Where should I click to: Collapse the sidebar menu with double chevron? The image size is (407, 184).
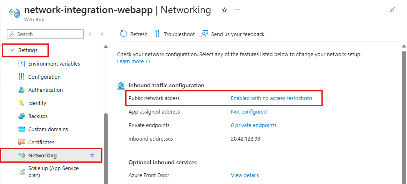(102, 34)
